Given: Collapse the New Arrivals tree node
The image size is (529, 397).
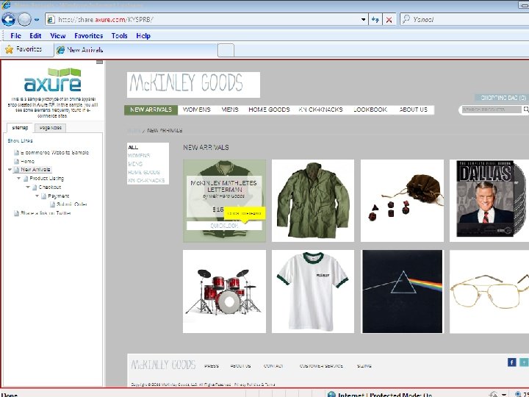Looking at the screenshot, I should 10,170.
